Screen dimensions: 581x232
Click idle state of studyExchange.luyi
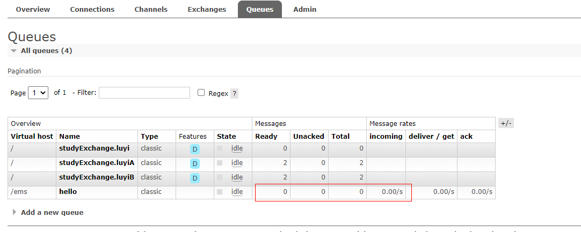point(237,148)
